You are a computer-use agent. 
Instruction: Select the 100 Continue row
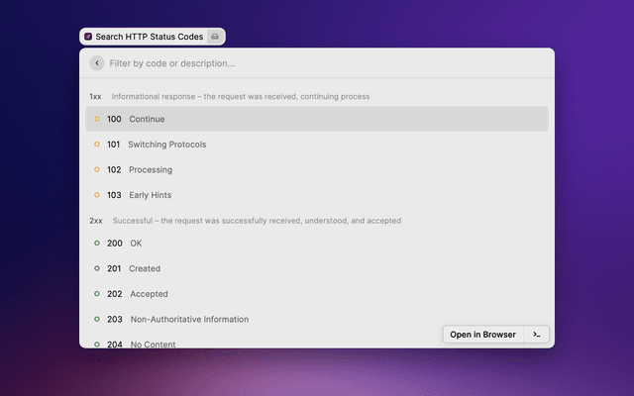[317, 119]
